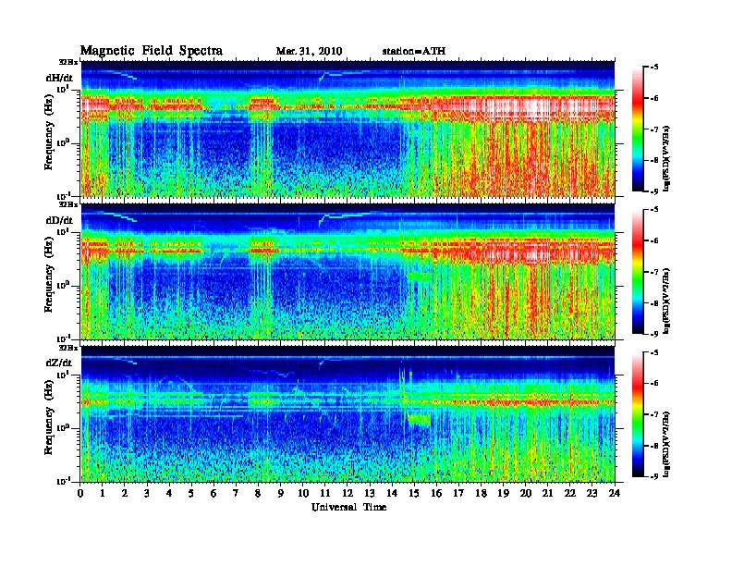Click the '32Hz' label above dH/dt
Viewport: 732px width, 566px height.
coord(67,61)
